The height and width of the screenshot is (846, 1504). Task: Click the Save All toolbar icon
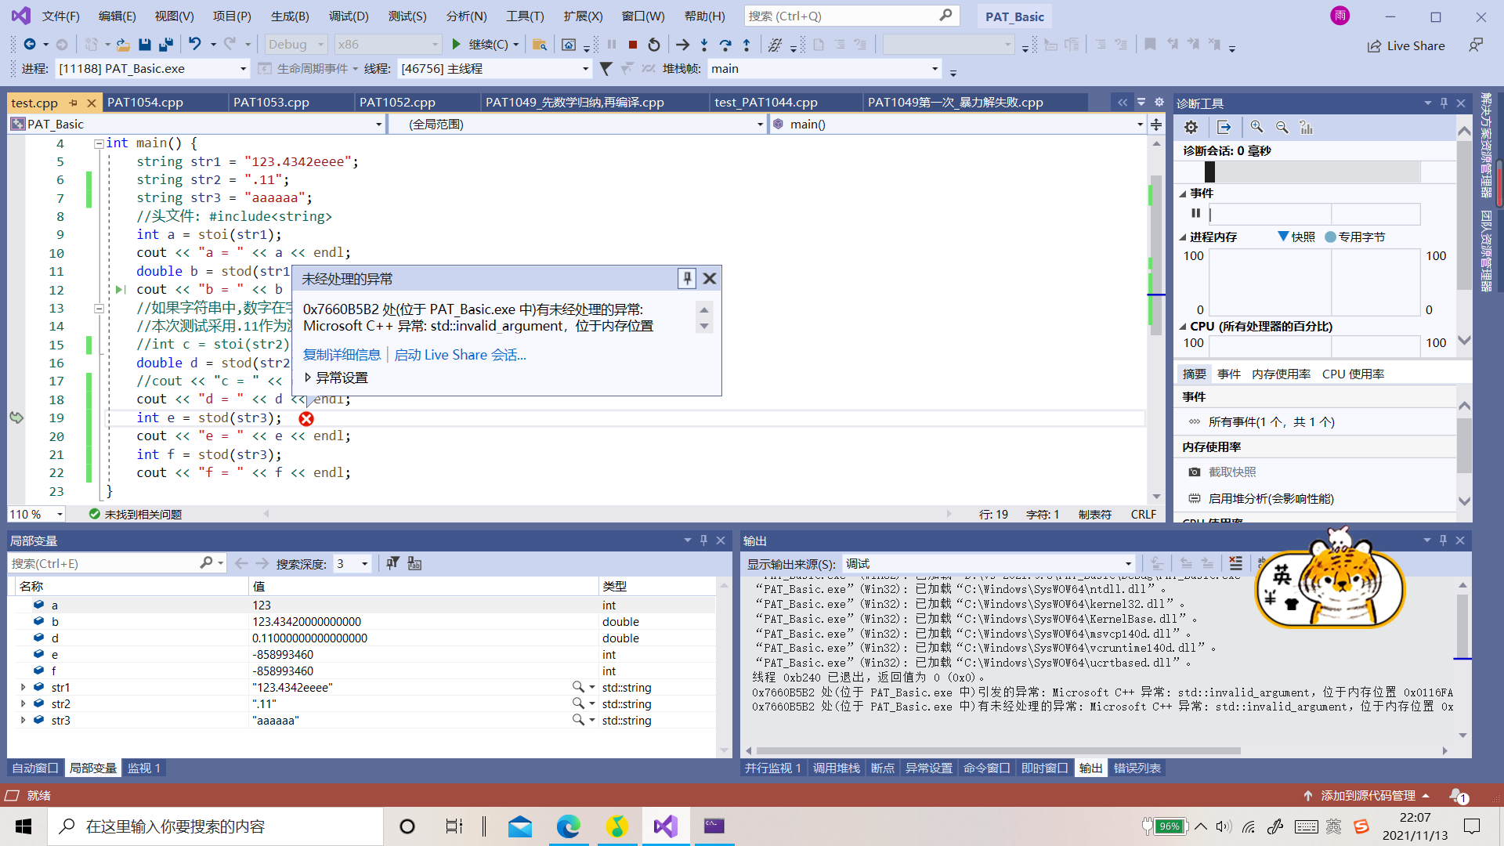point(165,45)
